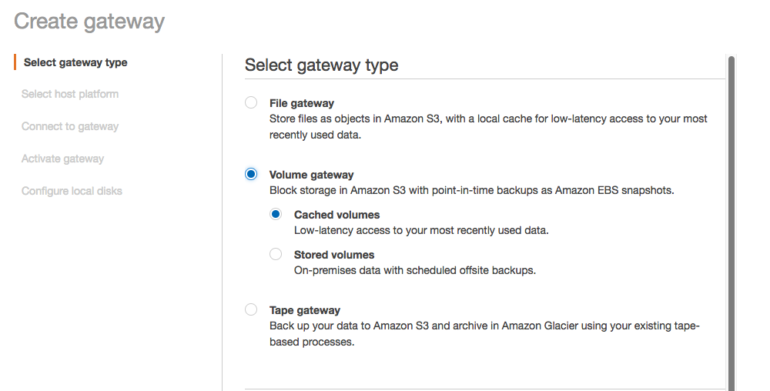This screenshot has width=770, height=391.
Task: Open the Activate gateway step
Action: 62,159
